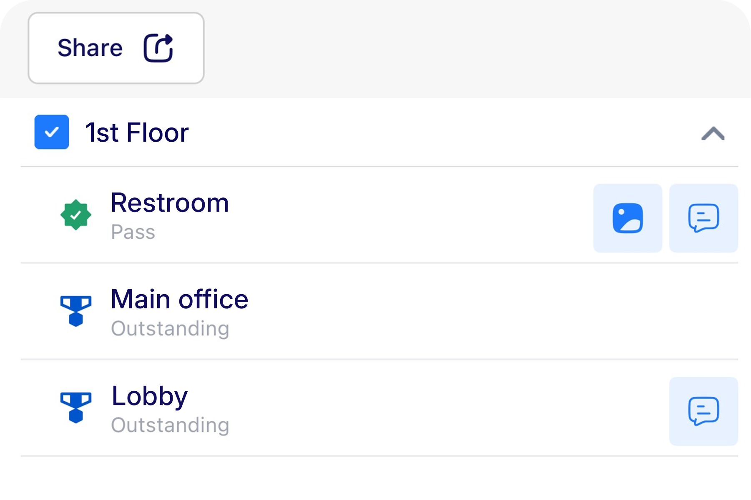
Task: Click the Lobby medal icon
Action: tap(76, 407)
